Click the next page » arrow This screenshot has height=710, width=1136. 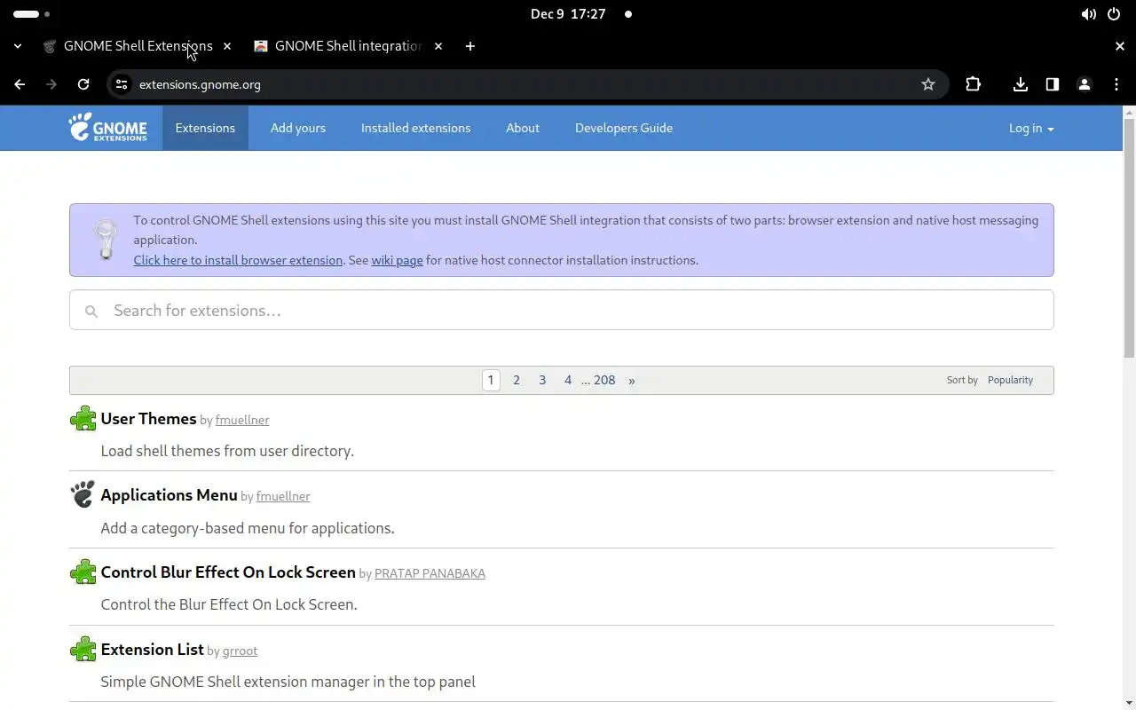[632, 380]
